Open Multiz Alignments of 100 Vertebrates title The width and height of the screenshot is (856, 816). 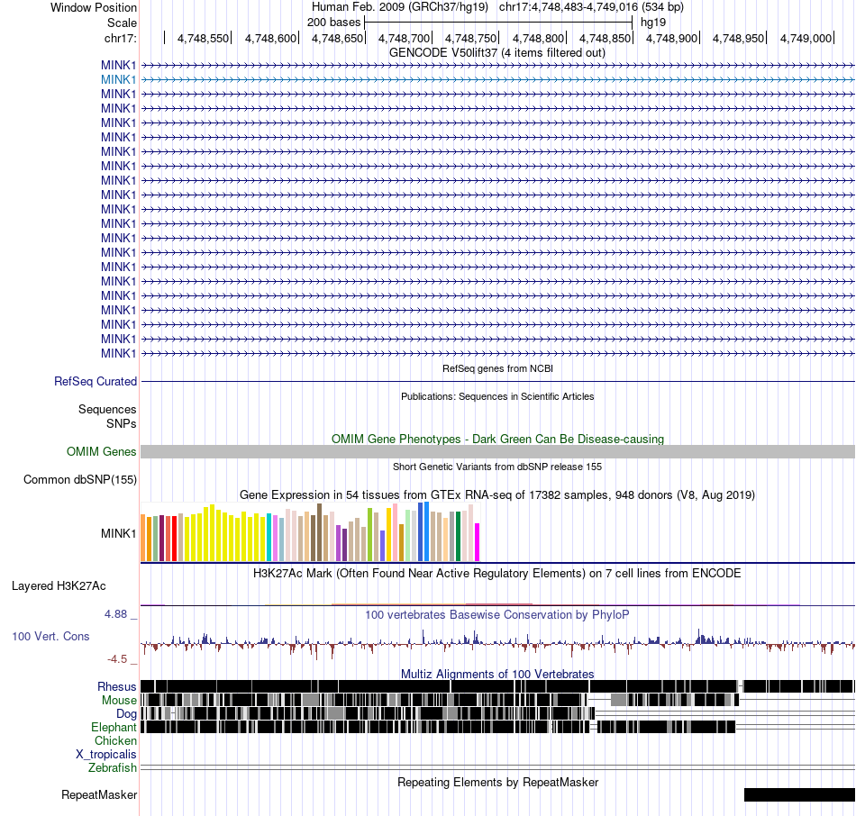click(497, 674)
